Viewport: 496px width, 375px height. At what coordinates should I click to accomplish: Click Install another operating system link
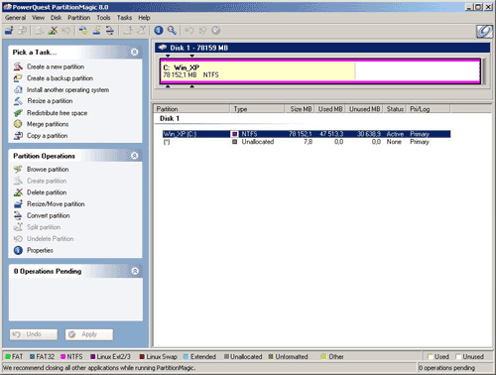pos(67,89)
